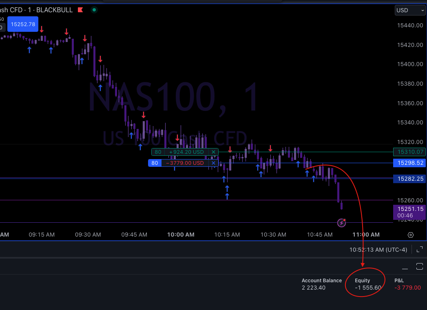Click 11:00 AM on the time axis

(366, 235)
